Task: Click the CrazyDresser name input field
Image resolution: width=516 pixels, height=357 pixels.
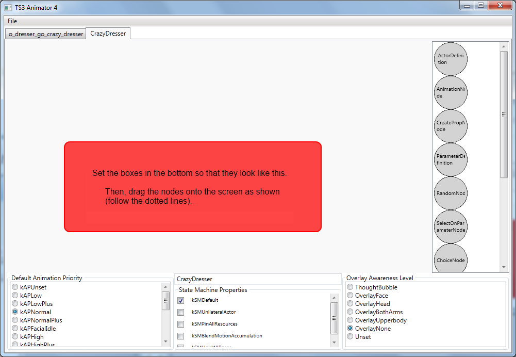Action: (x=258, y=279)
